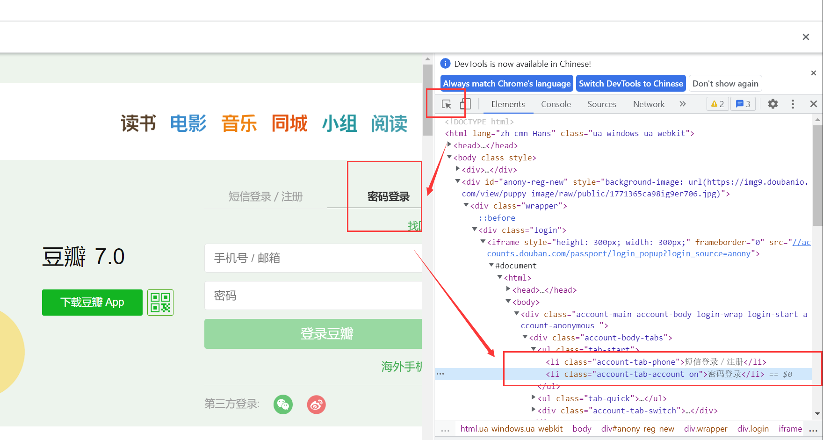Collapse the div class wrapper node
The height and width of the screenshot is (440, 823).
(x=466, y=205)
